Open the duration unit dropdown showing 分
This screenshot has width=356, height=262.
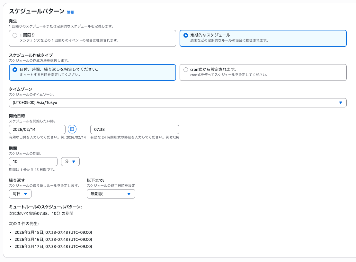point(70,161)
